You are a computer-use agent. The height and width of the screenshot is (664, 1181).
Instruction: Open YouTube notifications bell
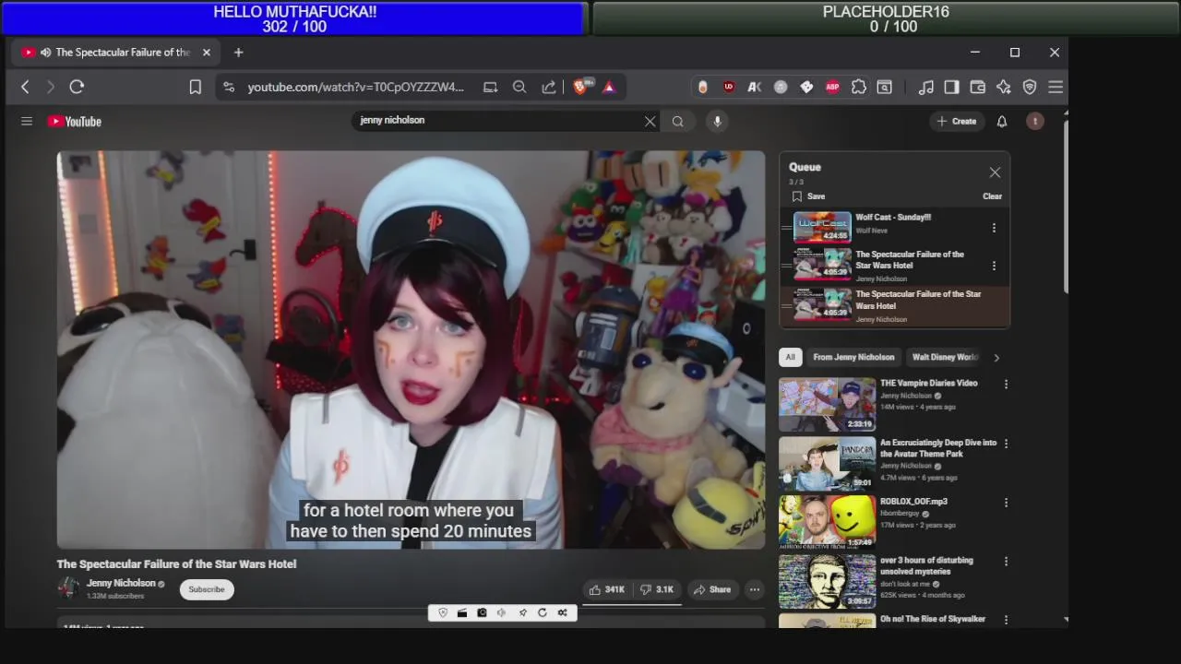point(1002,121)
